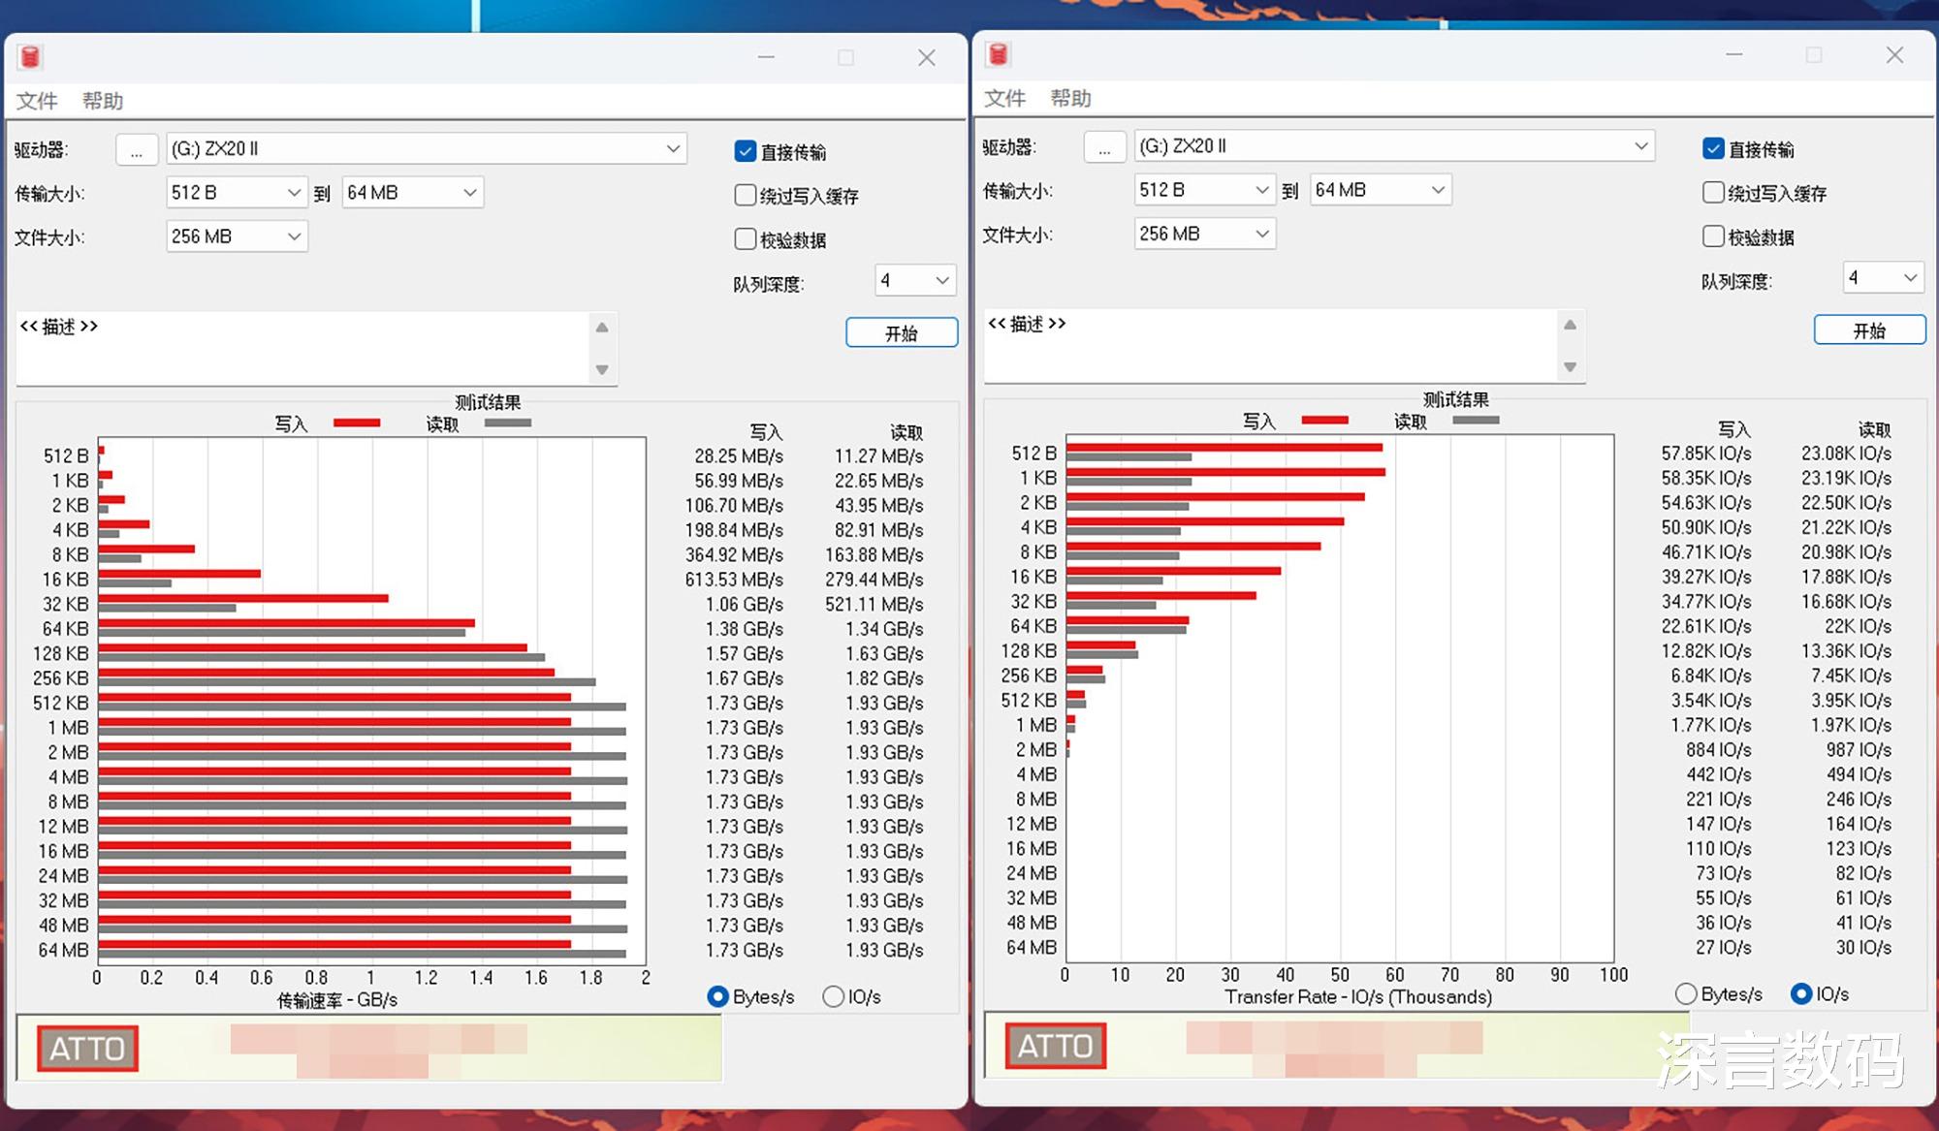Click the description scroll-up arrow in the right window

pos(1570,325)
